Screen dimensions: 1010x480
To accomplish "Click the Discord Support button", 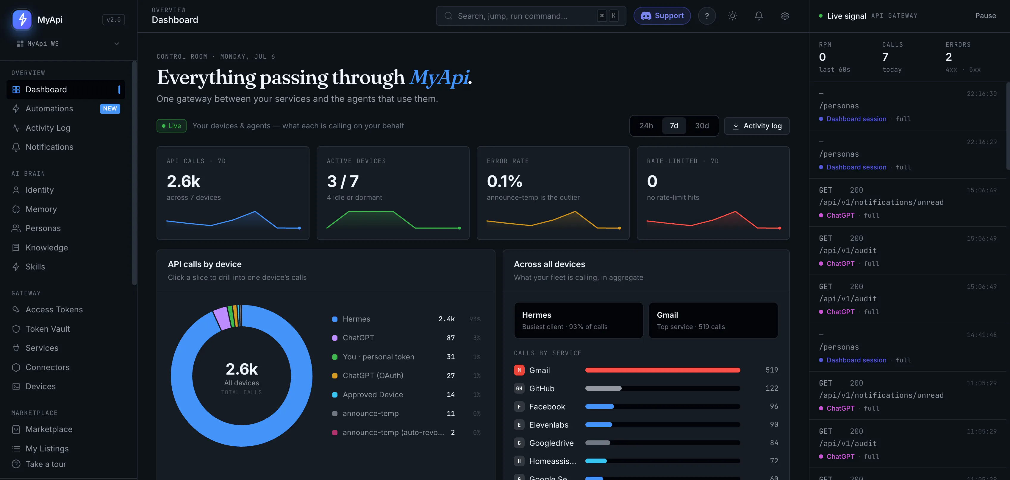I will tap(662, 16).
